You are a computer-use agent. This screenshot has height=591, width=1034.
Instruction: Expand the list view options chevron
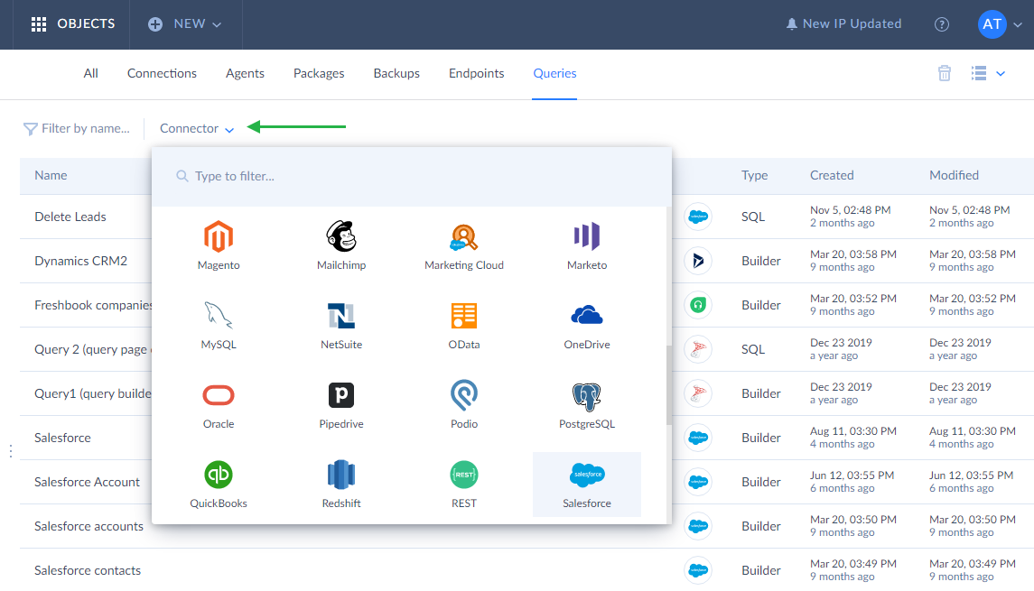click(x=1001, y=74)
